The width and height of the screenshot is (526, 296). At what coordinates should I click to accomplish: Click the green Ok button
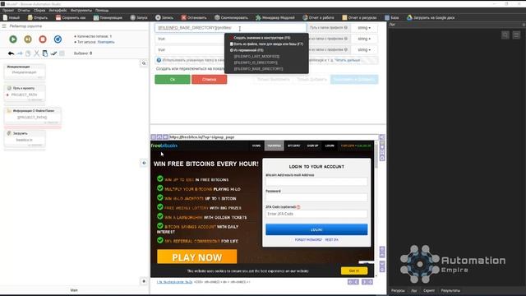pyautogui.click(x=173, y=80)
